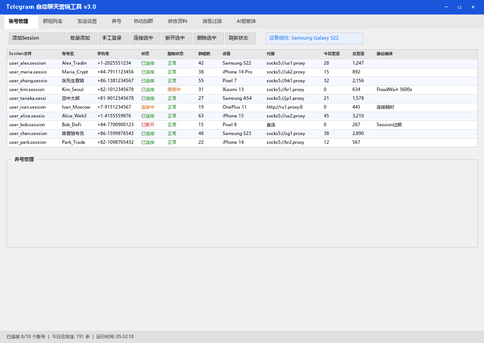Select the user_kim.session row

27,90
